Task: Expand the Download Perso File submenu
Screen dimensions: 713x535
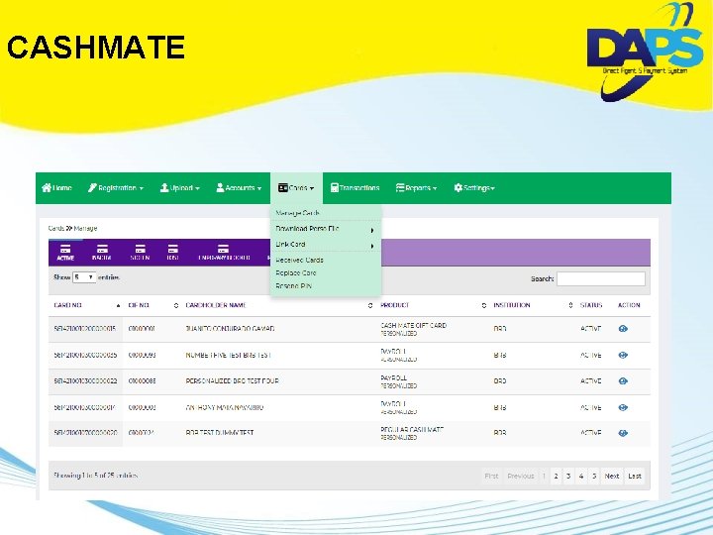Action: (325, 229)
